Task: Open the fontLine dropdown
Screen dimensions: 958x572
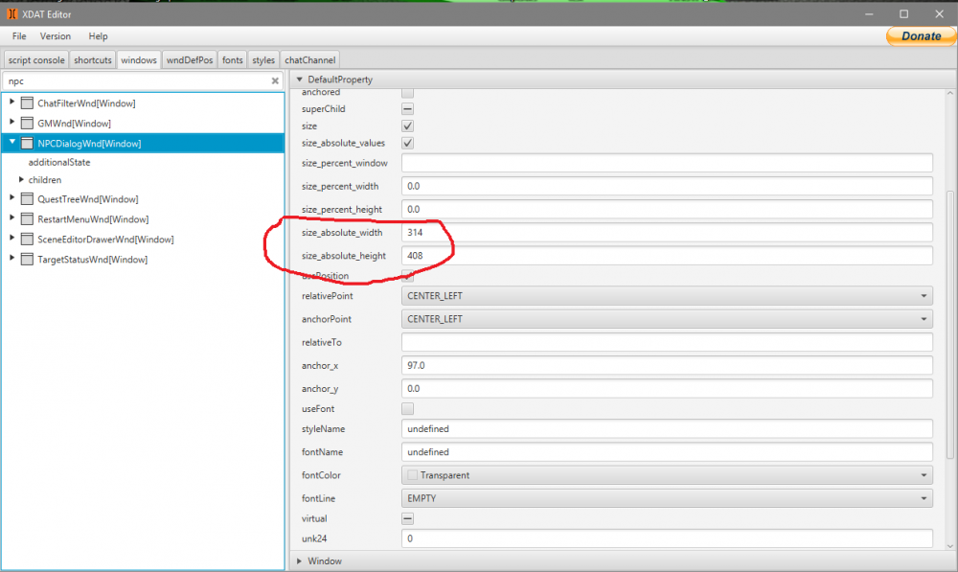Action: (x=667, y=498)
